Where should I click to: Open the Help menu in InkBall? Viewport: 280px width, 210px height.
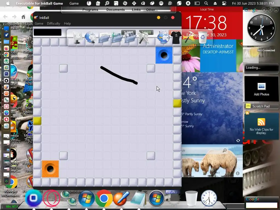tap(67, 24)
